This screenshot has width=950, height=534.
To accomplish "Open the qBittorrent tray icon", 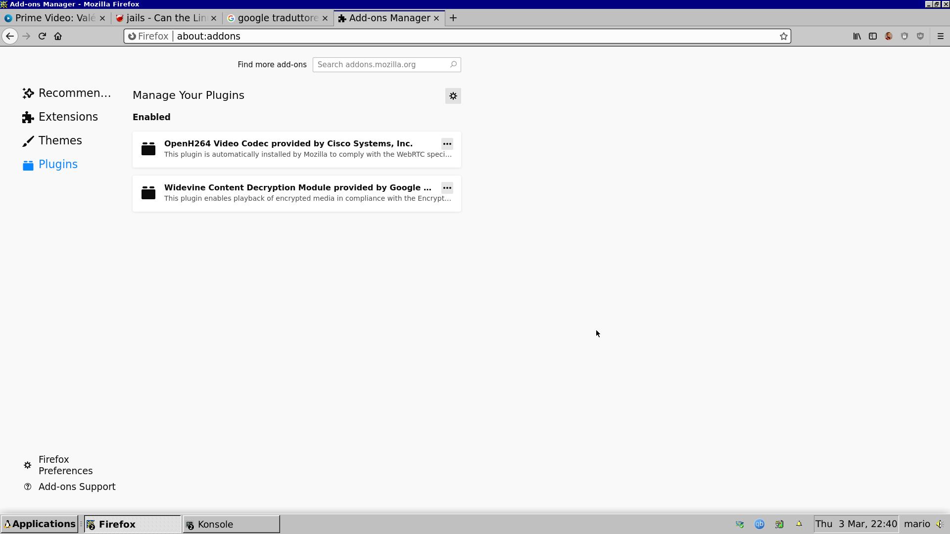I will point(759,524).
